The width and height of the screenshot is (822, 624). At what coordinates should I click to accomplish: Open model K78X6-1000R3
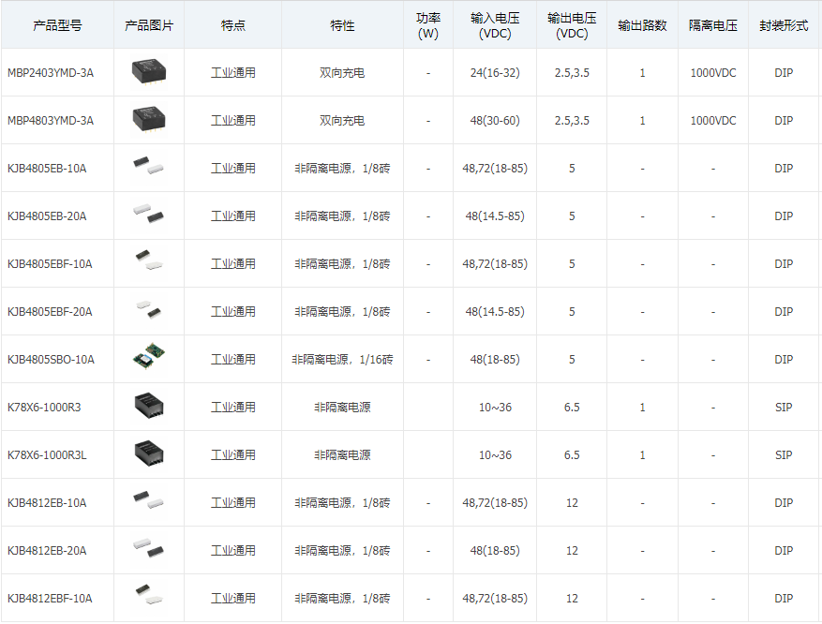coord(44,407)
